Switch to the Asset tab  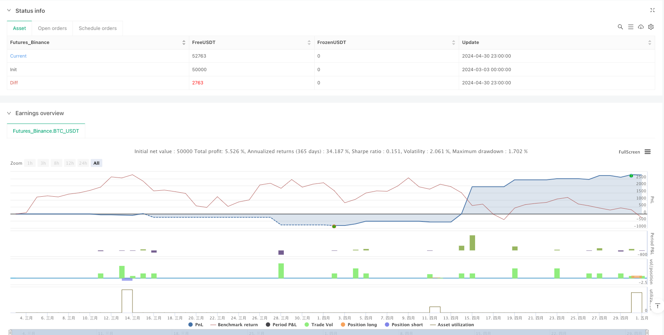tap(19, 28)
